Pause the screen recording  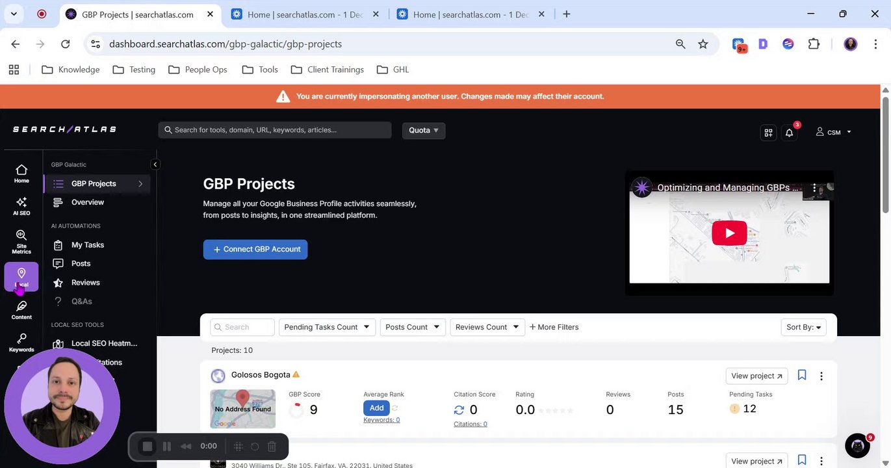click(167, 446)
